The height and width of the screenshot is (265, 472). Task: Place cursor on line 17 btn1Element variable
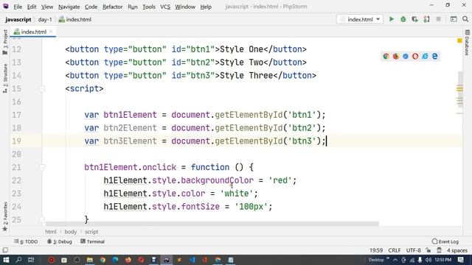pyautogui.click(x=130, y=115)
